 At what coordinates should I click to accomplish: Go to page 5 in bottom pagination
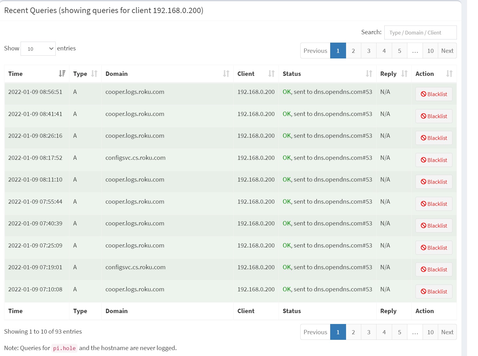pos(400,332)
